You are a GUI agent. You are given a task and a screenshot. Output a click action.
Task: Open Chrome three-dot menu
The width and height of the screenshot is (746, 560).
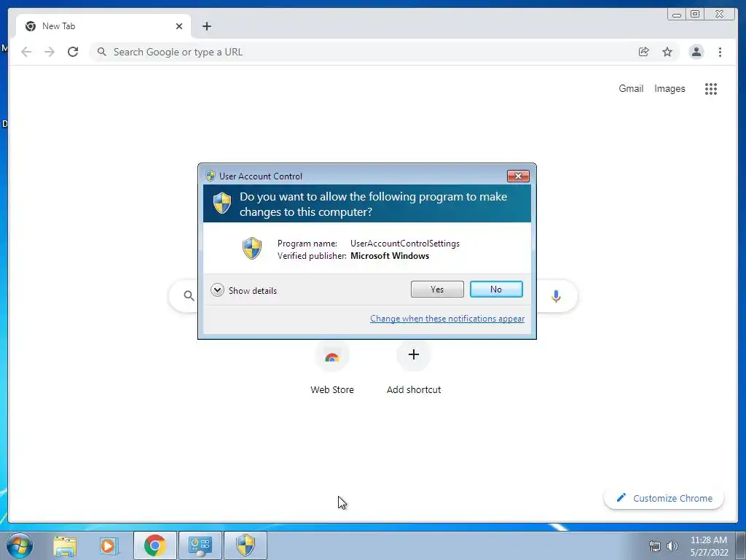pos(720,52)
